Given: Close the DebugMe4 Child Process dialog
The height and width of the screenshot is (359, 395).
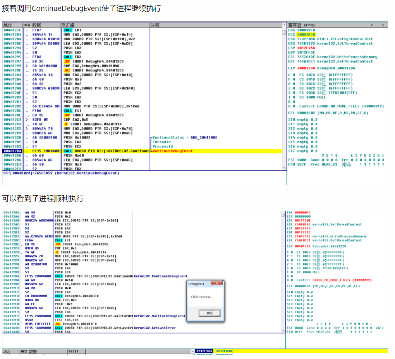Looking at the screenshot, I should pyautogui.click(x=216, y=283).
